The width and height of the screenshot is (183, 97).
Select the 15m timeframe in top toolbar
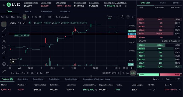13,17
